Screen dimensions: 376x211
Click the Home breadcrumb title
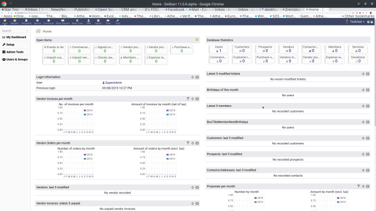pos(47,31)
